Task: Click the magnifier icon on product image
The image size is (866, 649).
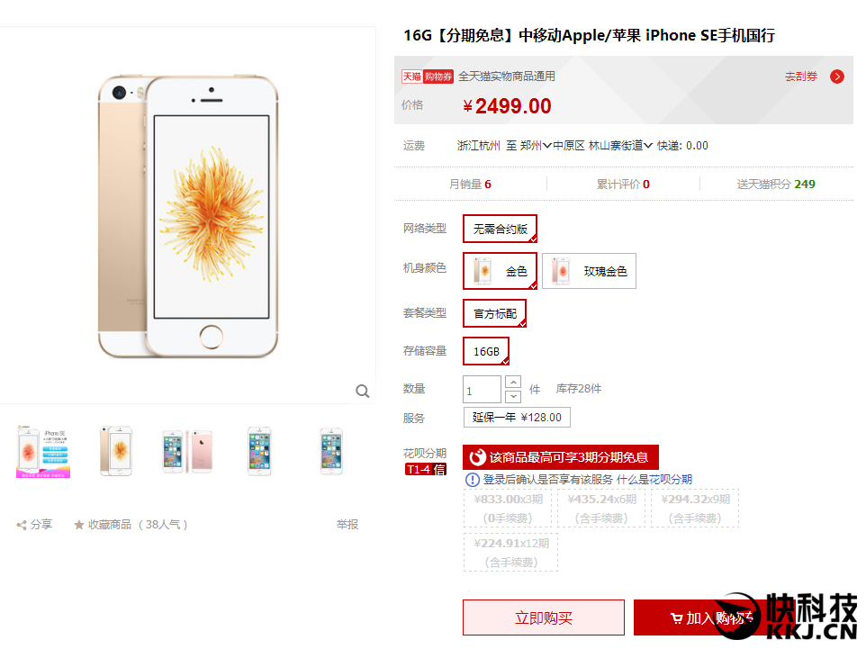Action: [x=362, y=391]
